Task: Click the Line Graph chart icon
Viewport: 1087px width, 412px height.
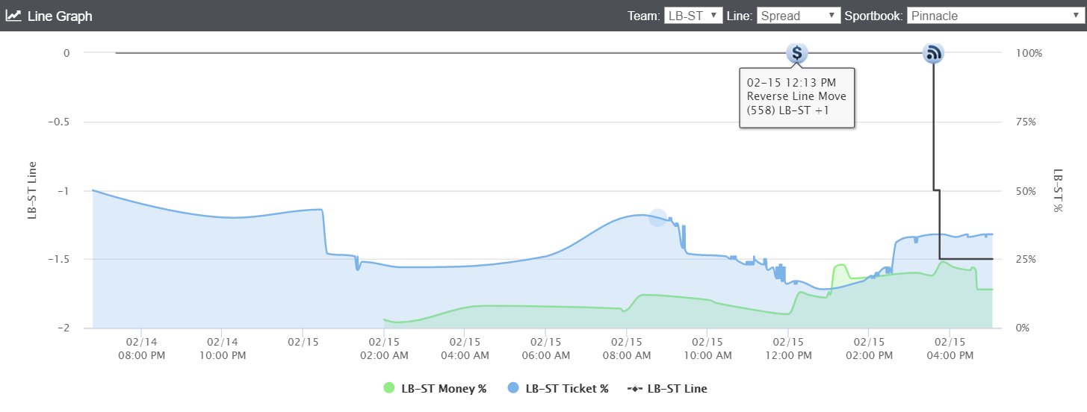Action: click(13, 15)
